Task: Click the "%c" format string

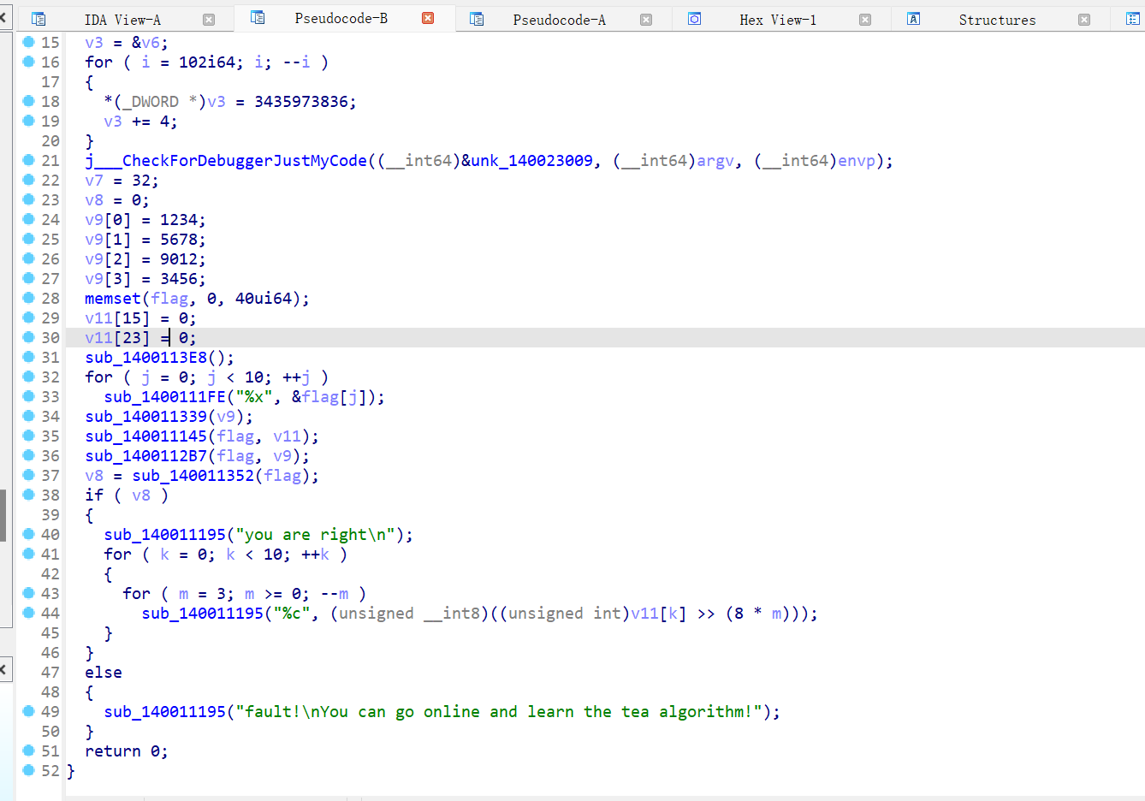Action: pos(292,614)
